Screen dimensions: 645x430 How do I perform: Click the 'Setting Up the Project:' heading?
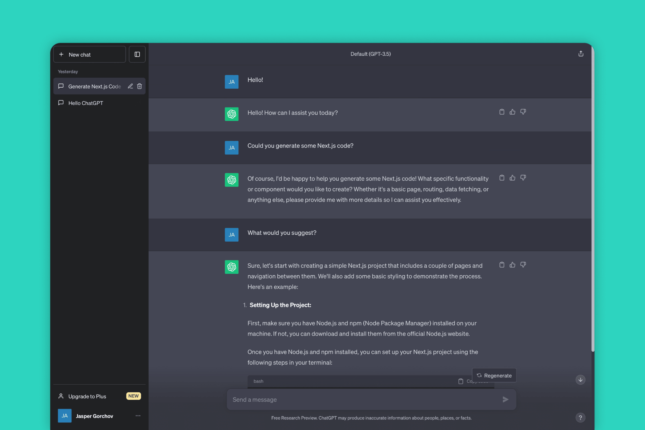(x=280, y=305)
